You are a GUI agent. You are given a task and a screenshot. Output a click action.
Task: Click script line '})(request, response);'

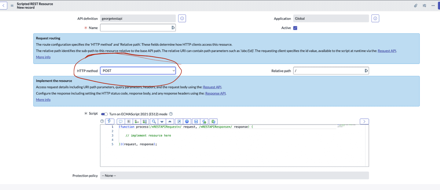pos(138,144)
